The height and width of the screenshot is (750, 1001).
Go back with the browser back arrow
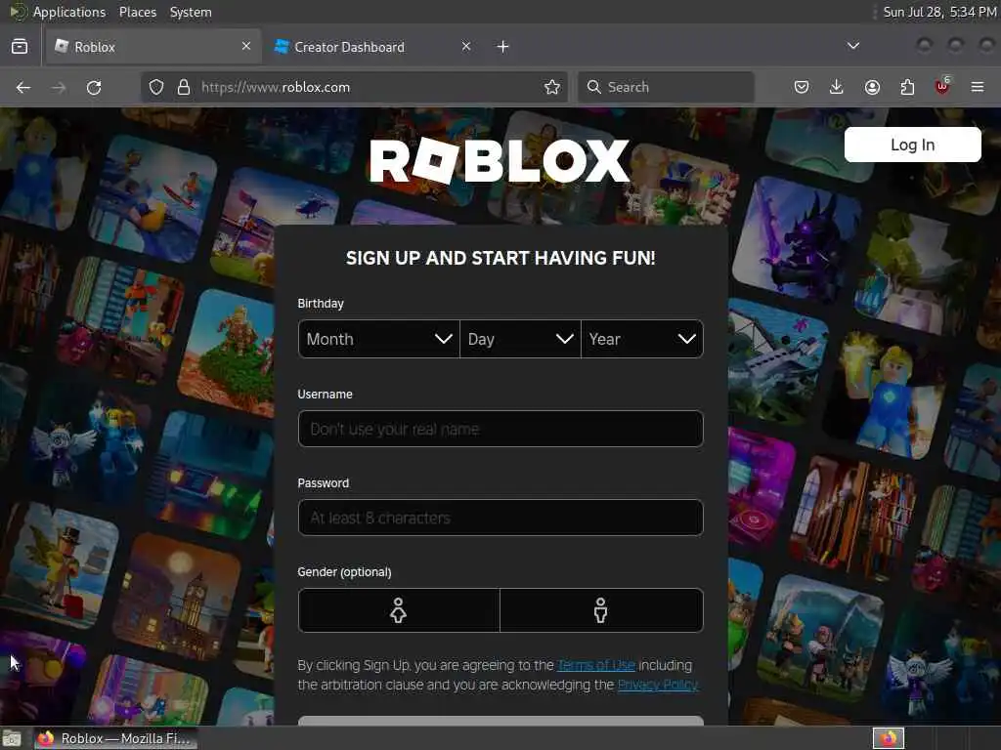pos(23,87)
